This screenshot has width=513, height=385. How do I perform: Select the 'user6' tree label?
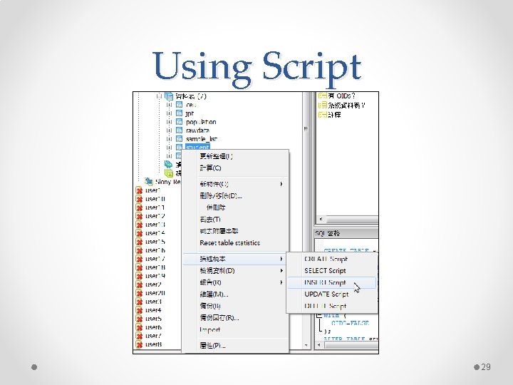pos(153,327)
